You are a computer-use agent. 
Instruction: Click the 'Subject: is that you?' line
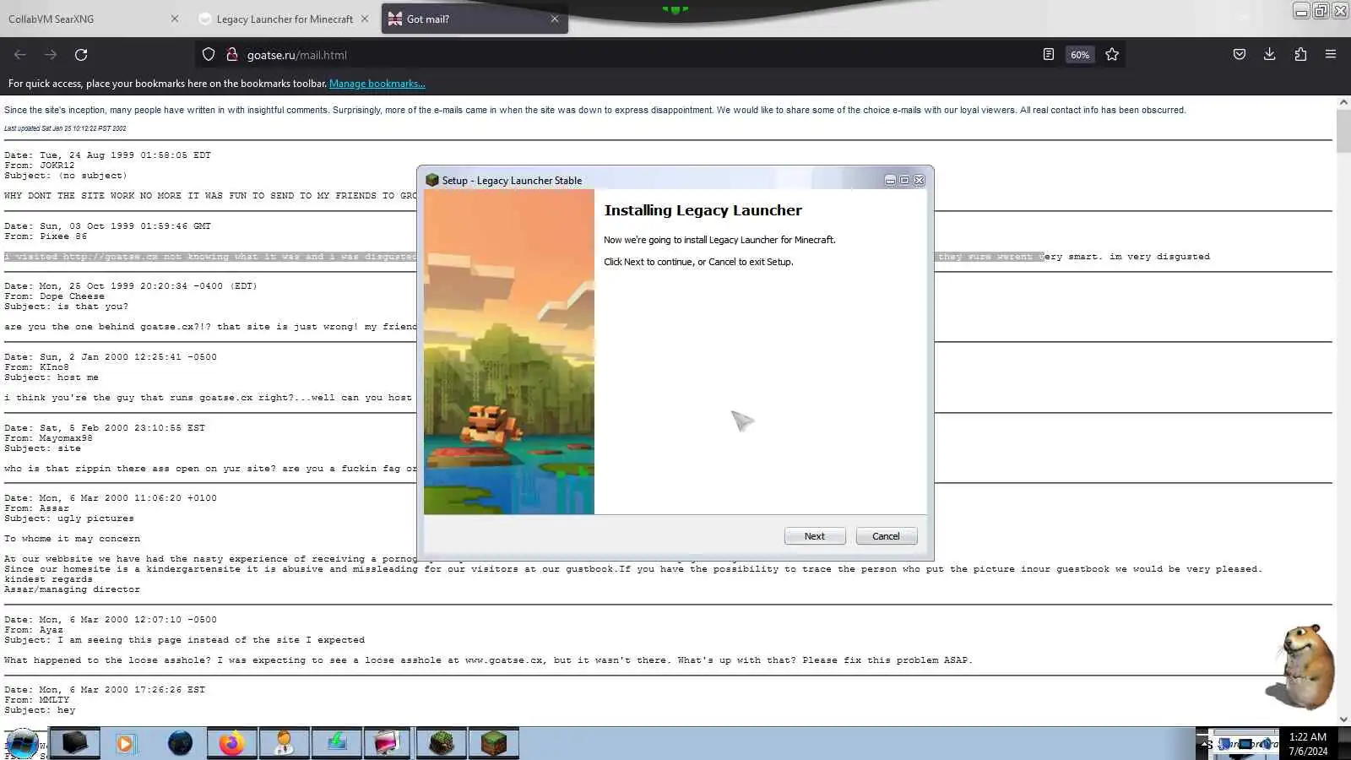(x=66, y=307)
